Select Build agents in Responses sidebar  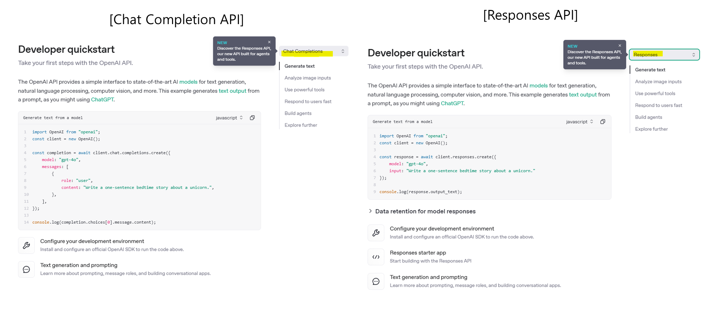click(x=649, y=117)
